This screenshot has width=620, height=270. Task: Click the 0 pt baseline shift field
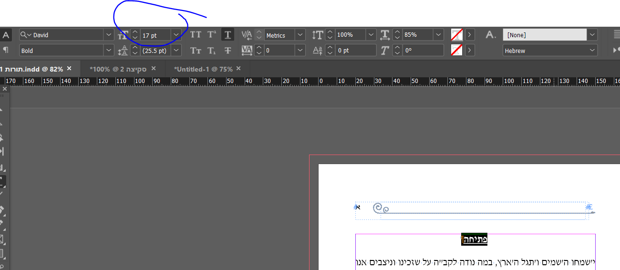[x=355, y=50]
